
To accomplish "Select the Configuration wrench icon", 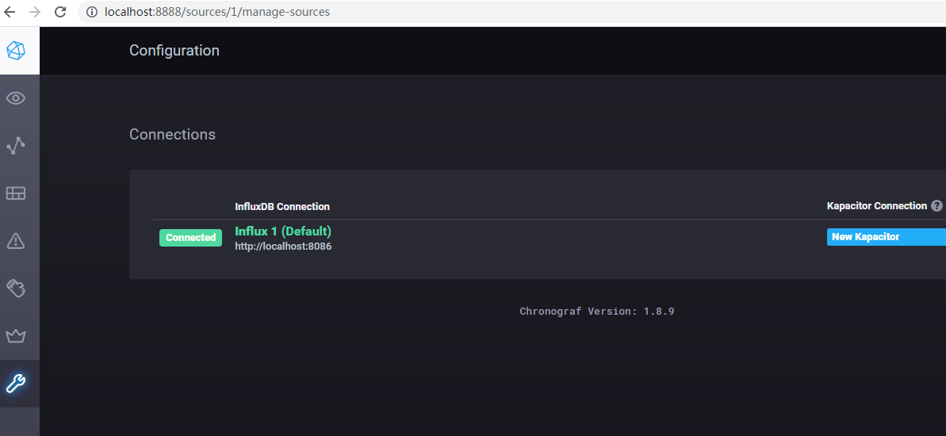I will pos(16,383).
